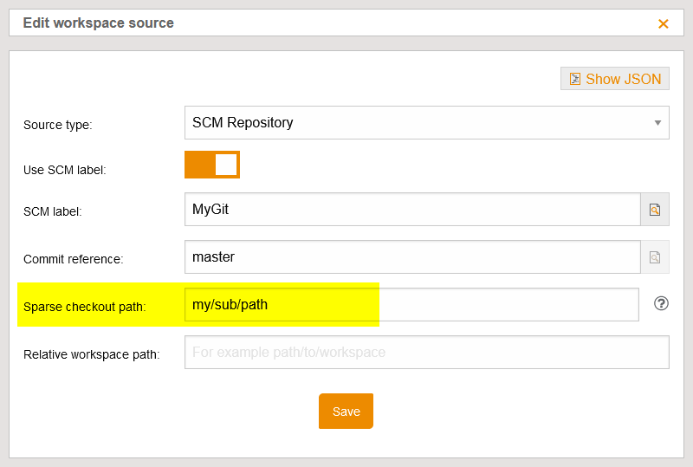Click the 'Commit reference:' label
693x467 pixels.
(74, 259)
